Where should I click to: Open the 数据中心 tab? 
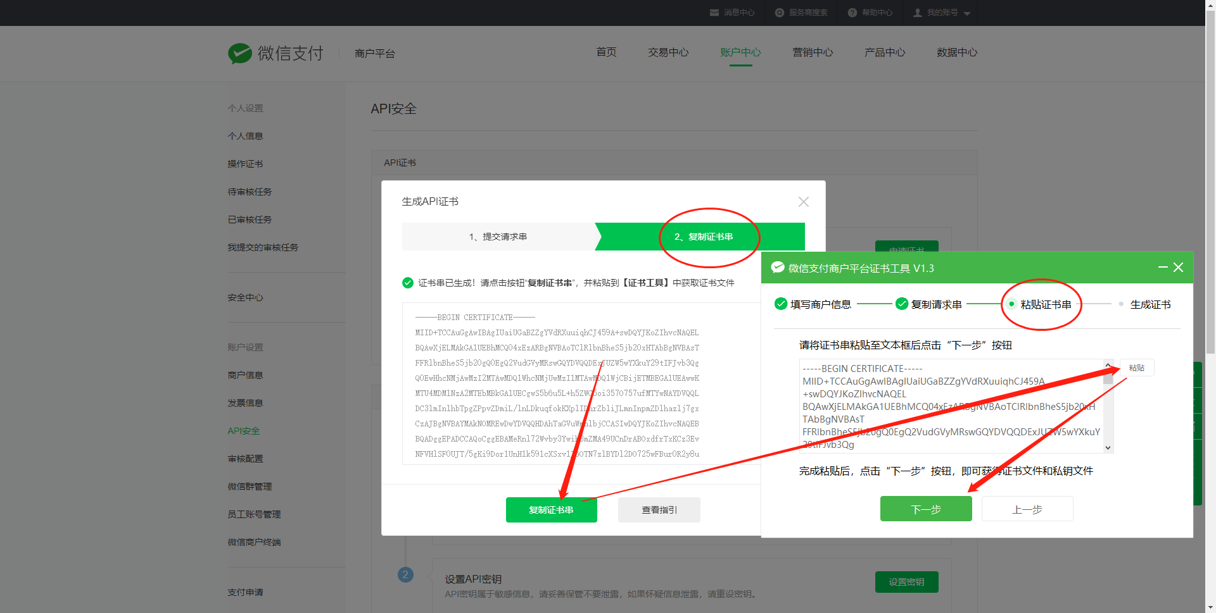(957, 53)
